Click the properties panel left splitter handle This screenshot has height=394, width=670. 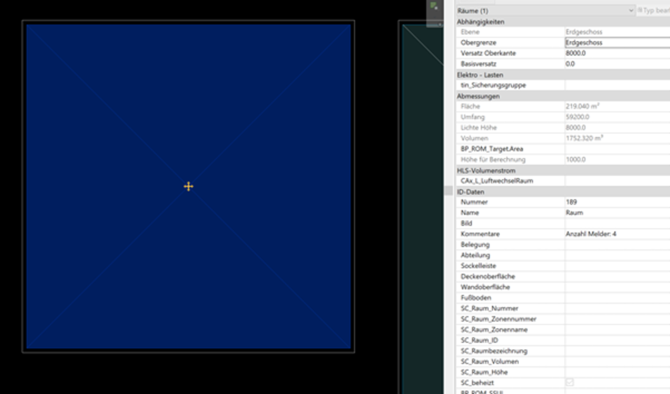(448, 191)
